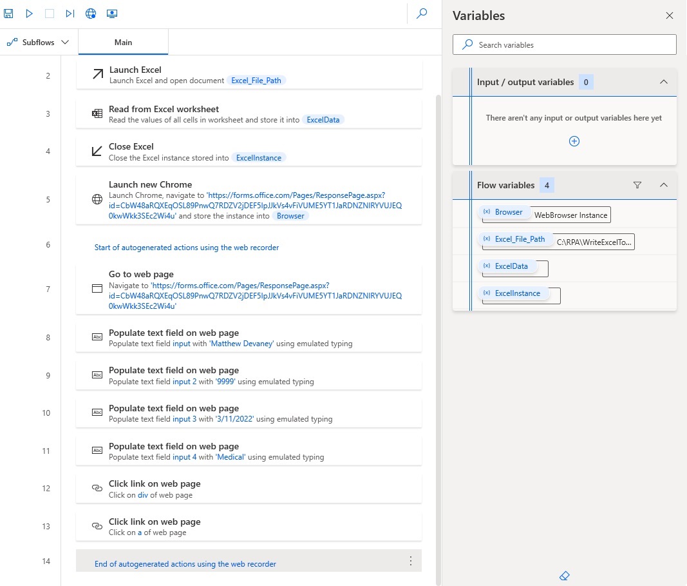Run next action with step icon

[70, 14]
